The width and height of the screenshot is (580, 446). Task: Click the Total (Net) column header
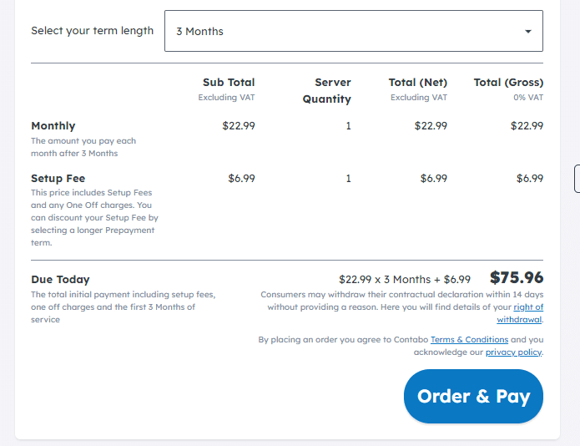pyautogui.click(x=417, y=83)
